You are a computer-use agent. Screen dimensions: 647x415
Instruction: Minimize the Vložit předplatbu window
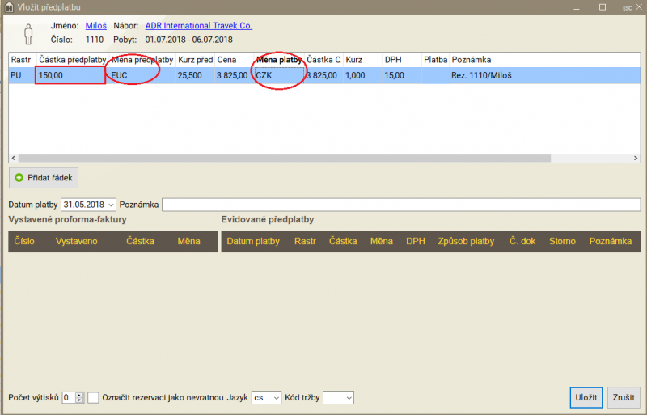(x=577, y=6)
